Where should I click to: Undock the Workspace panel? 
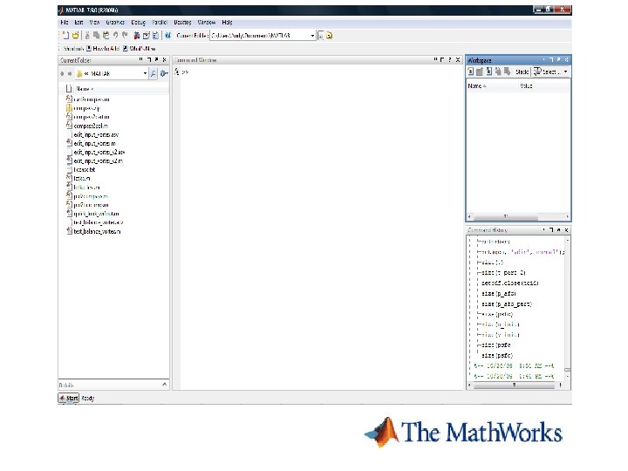tap(559, 59)
